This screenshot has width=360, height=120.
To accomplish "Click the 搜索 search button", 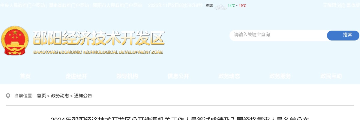I will point(343,35).
